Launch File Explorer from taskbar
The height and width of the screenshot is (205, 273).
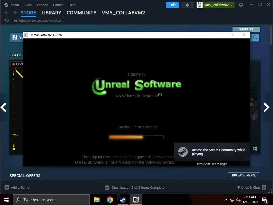[x=97, y=200]
